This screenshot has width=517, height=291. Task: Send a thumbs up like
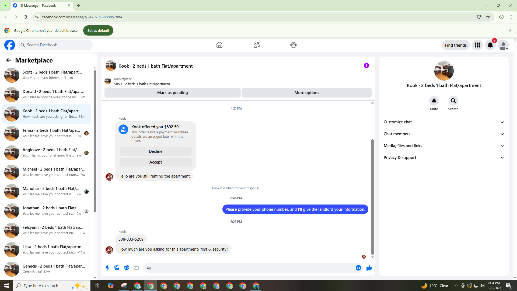369,268
